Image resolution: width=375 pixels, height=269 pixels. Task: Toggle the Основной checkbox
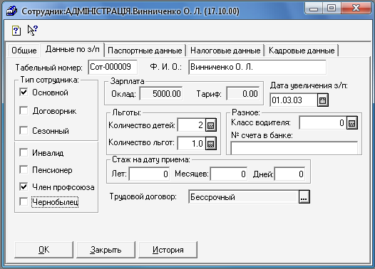24,92
